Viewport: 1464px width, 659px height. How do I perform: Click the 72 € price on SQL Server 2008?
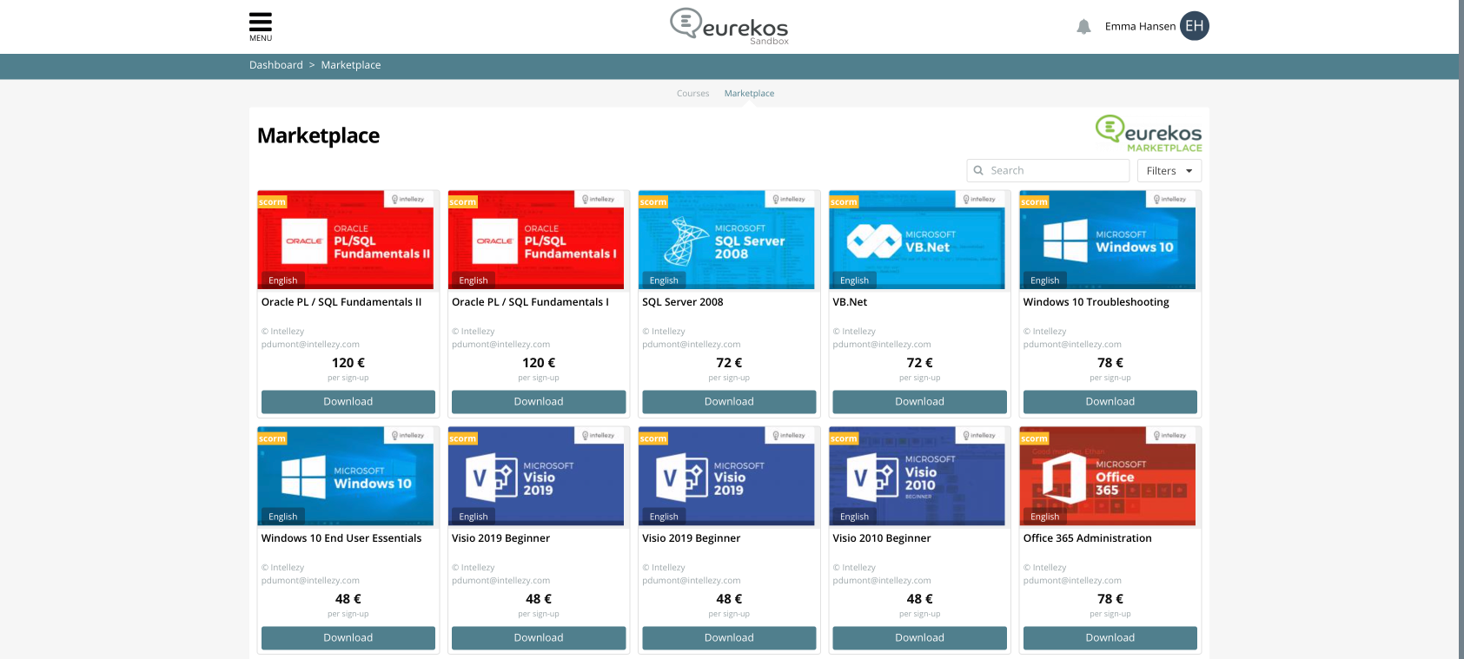point(729,363)
